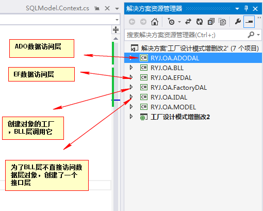263x211 pixels.
Task: Click the editor split-view handle icon
Action: [x=116, y=30]
